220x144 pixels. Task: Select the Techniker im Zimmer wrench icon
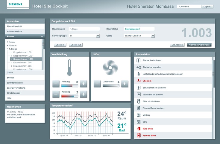click(x=139, y=94)
